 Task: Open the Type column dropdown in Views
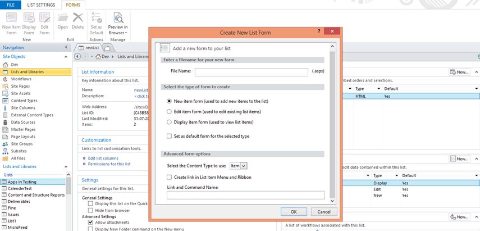click(379, 89)
